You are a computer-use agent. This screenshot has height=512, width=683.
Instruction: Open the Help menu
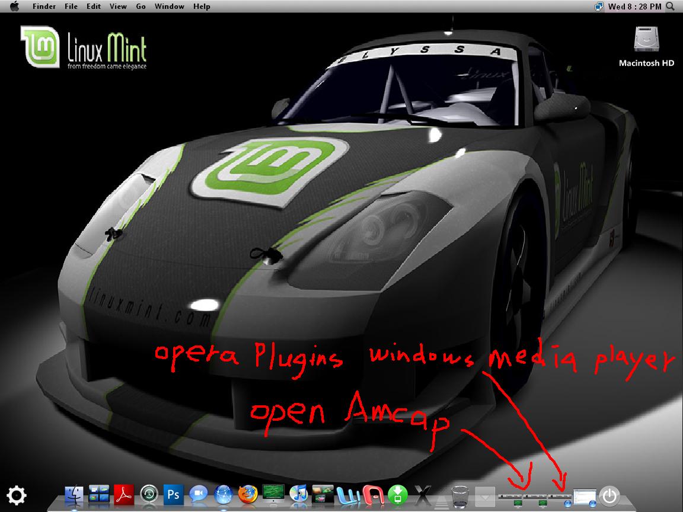pyautogui.click(x=202, y=7)
